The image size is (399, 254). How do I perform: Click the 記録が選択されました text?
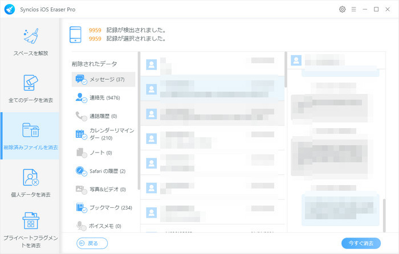136,39
